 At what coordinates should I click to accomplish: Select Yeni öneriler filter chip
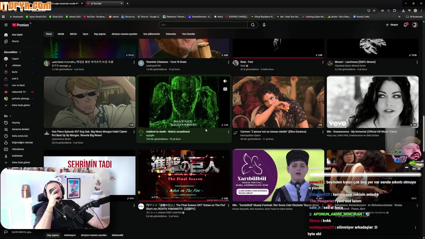[x=189, y=34]
